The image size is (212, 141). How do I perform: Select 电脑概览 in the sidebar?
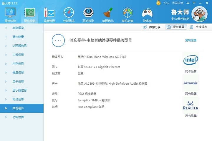click(18, 28)
